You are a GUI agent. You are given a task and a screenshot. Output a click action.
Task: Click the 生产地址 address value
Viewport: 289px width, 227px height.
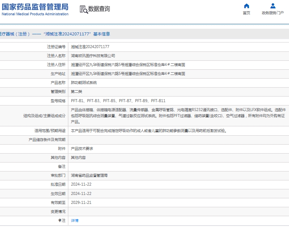128,74
